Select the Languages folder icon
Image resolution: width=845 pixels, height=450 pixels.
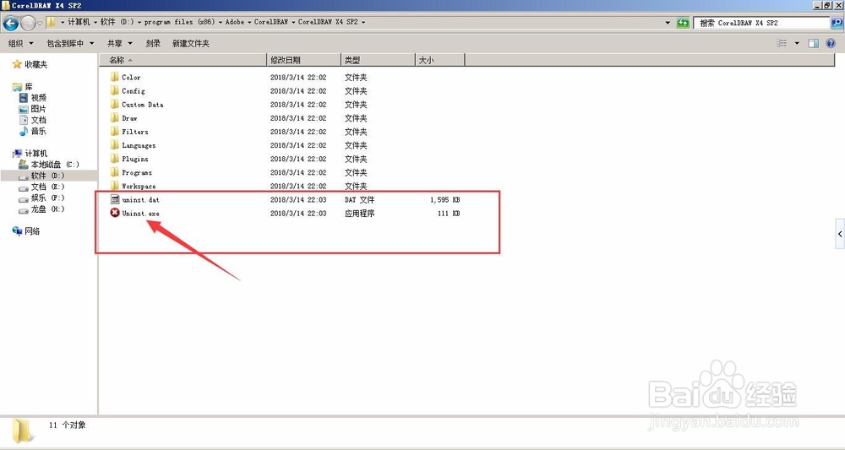click(x=114, y=145)
